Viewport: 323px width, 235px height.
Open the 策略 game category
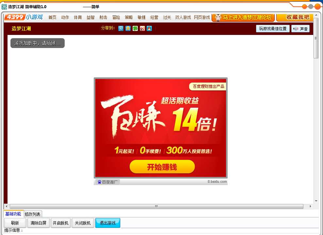129,18
